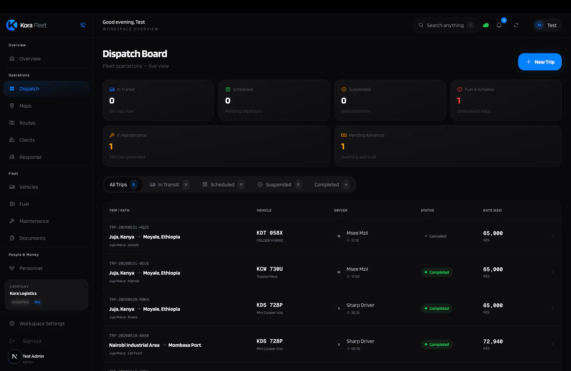Focus the Search anything field
The image size is (571, 371).
pos(446,25)
